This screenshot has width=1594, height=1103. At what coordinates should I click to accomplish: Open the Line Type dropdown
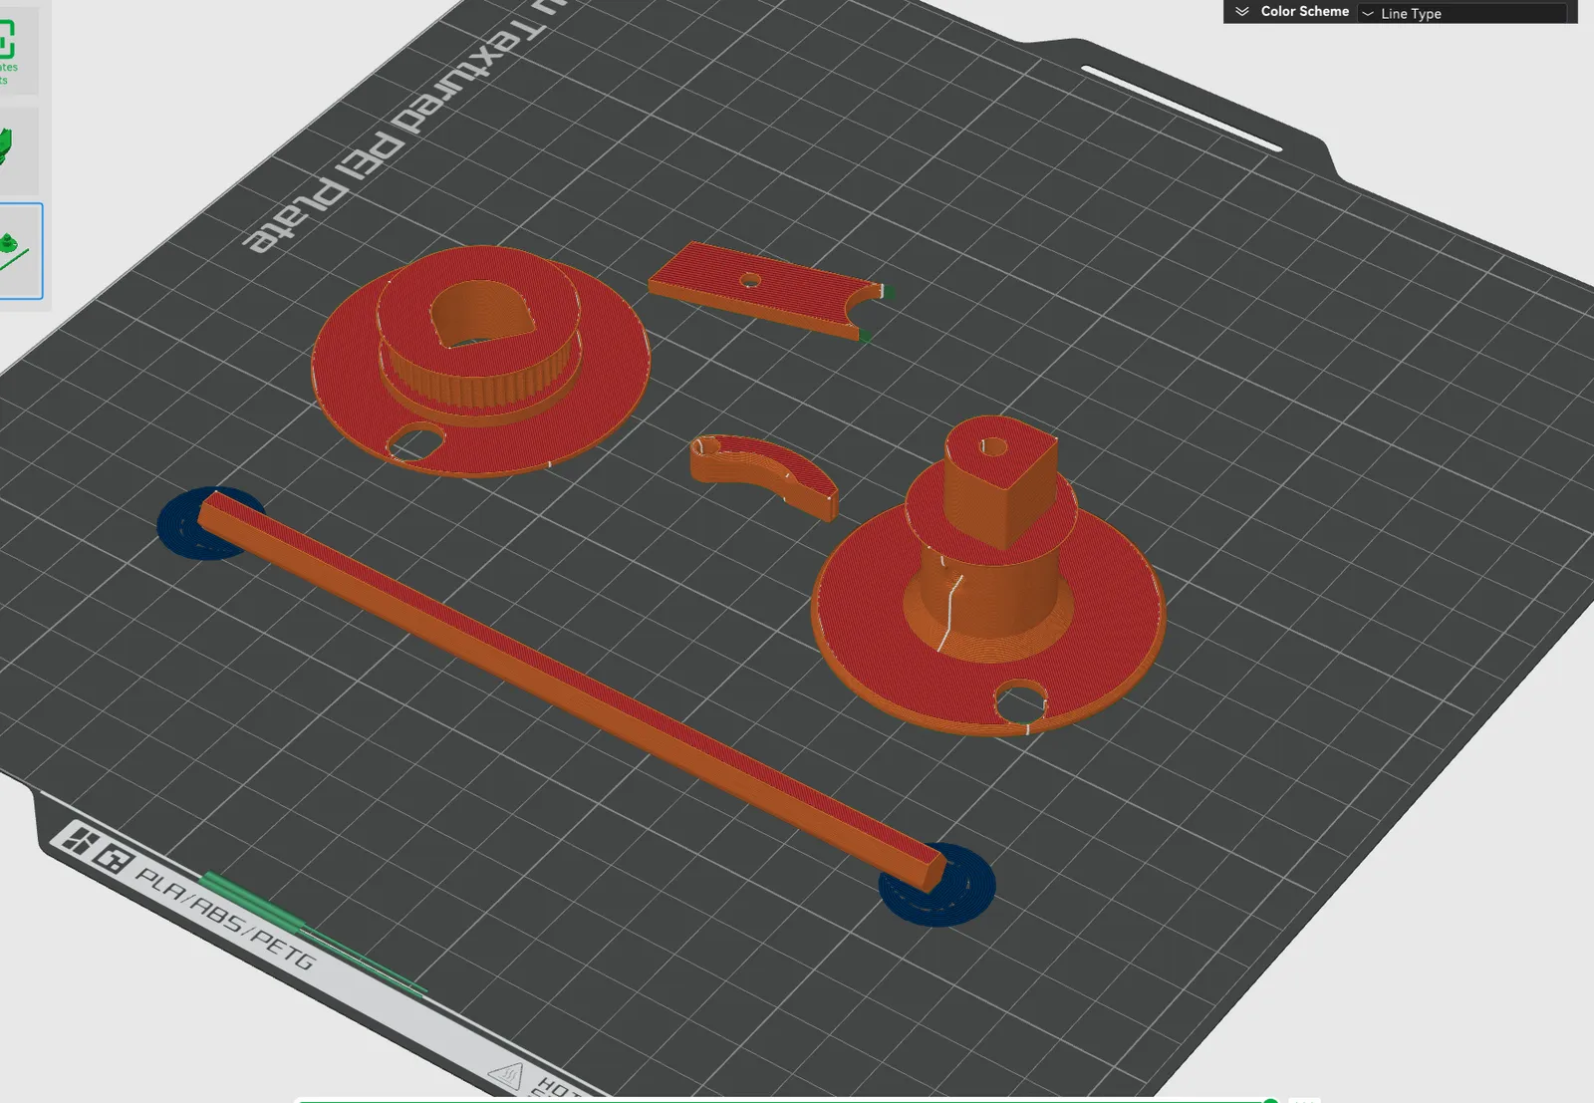click(x=1461, y=13)
